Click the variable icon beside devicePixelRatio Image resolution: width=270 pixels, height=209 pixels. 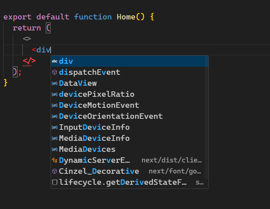click(55, 95)
